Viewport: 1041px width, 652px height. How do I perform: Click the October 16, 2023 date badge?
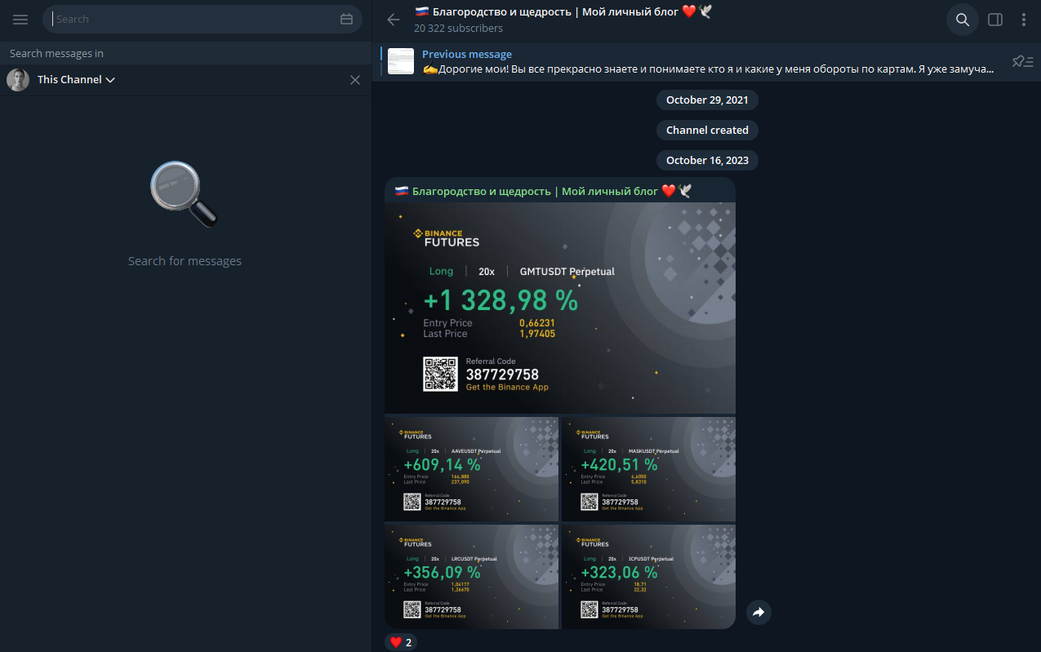(x=707, y=160)
